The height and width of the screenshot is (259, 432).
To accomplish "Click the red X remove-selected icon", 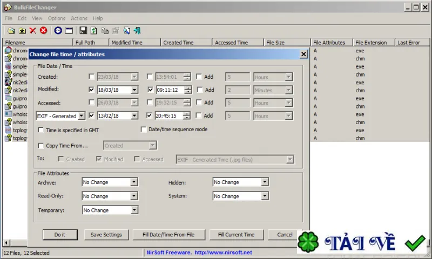I will [33, 31].
